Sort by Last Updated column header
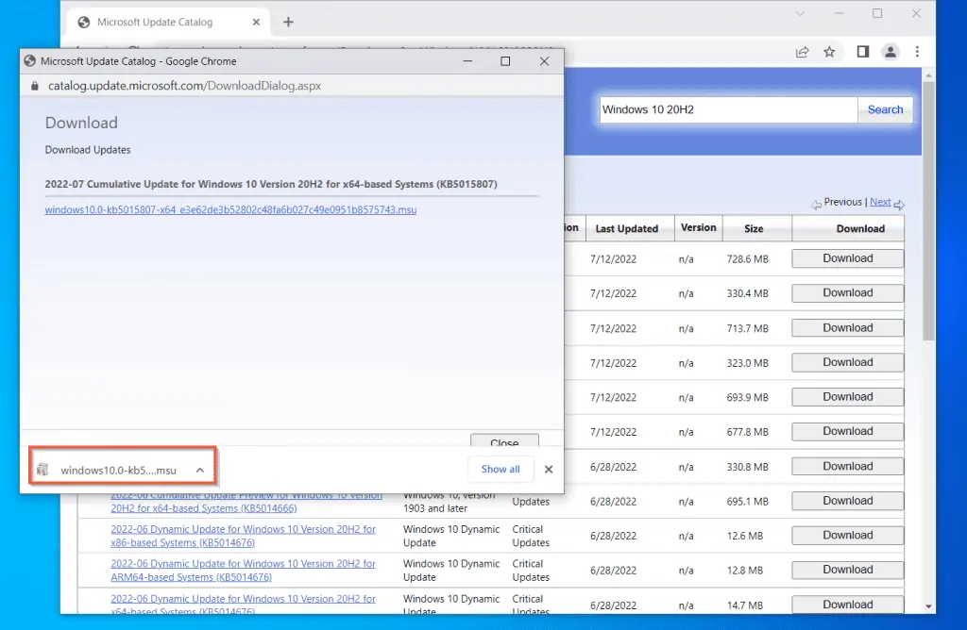 tap(627, 228)
